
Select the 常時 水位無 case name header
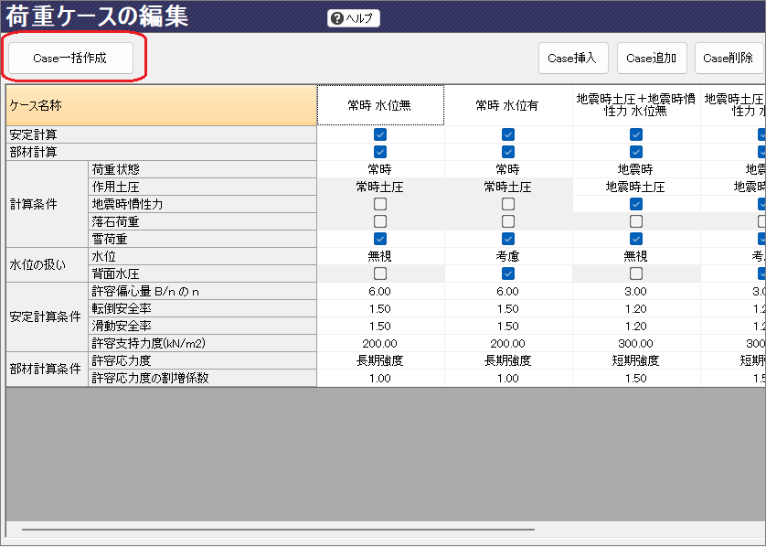(380, 105)
